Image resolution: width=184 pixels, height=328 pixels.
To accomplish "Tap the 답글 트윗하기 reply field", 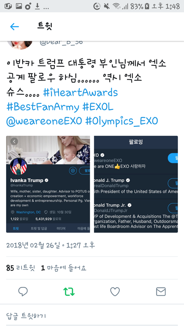I will point(92,316).
